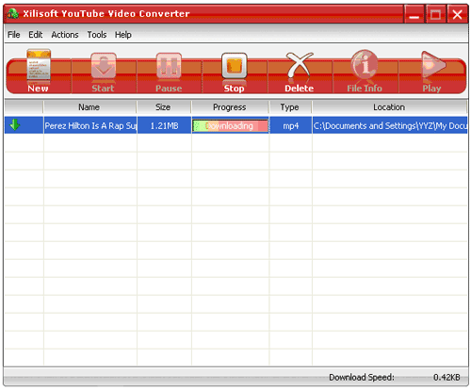
Task: Click the Start download icon
Action: [x=103, y=73]
